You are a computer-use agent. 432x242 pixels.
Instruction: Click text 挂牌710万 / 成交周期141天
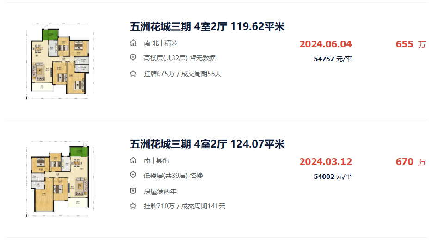click(185, 206)
